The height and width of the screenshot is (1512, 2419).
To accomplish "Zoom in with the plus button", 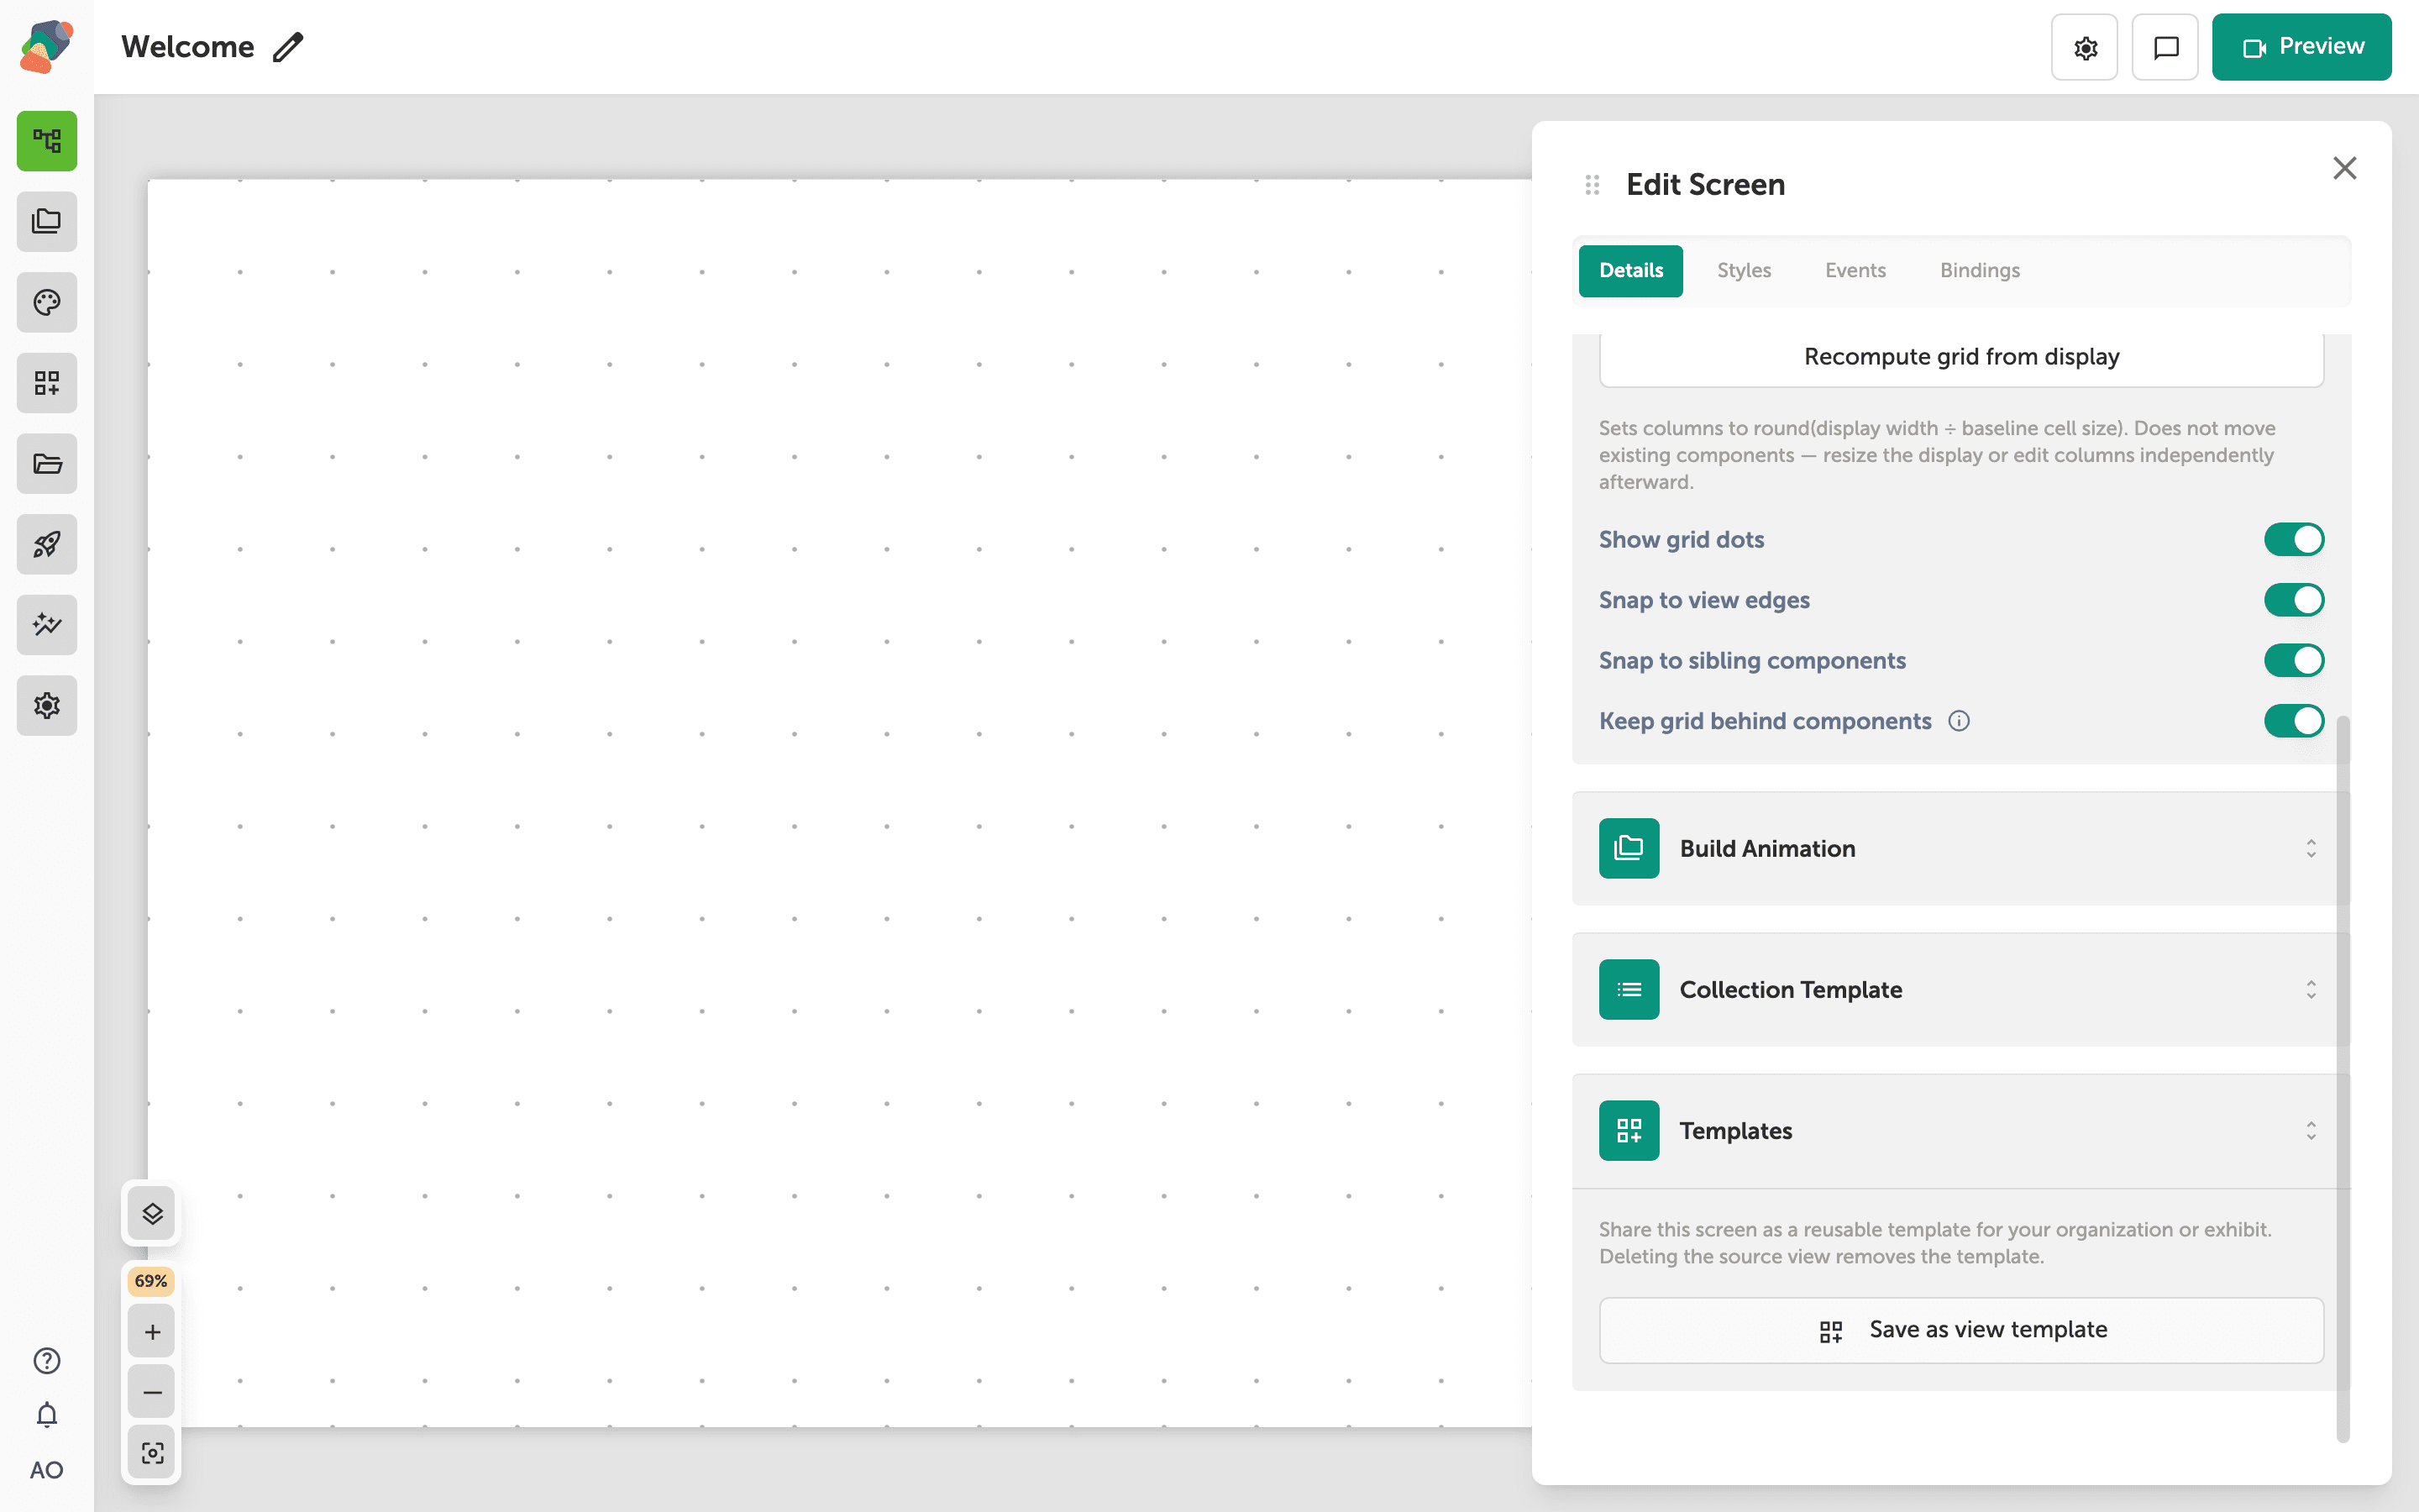I will [152, 1332].
